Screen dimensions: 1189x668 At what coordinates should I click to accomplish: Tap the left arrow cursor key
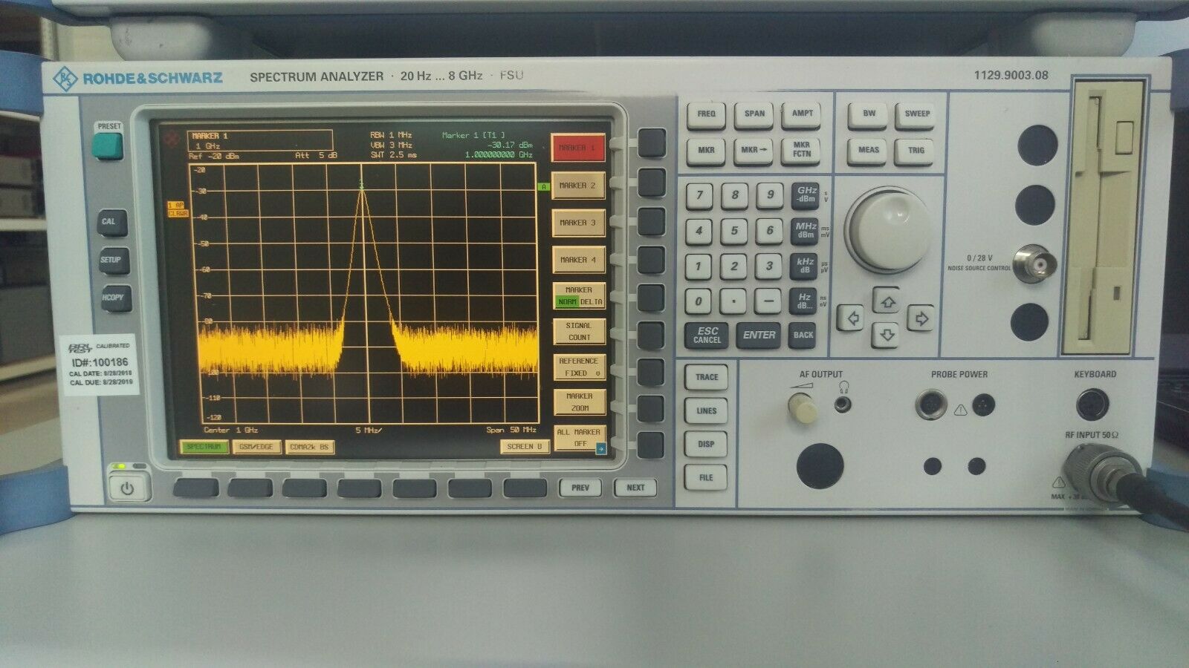[852, 318]
